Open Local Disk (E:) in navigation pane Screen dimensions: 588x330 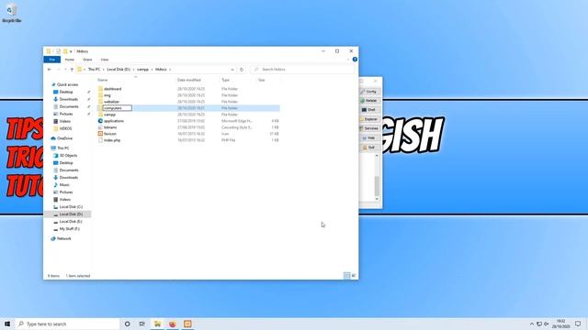(71, 222)
